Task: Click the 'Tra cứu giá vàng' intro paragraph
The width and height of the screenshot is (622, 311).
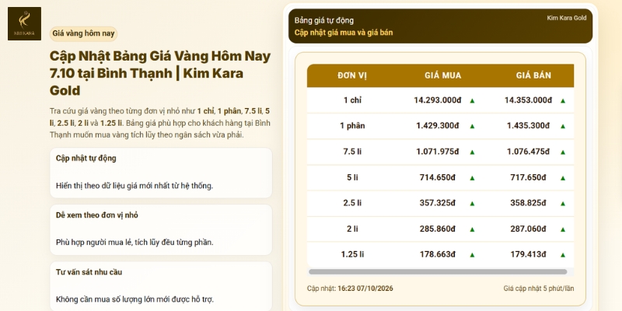Action: coord(160,123)
